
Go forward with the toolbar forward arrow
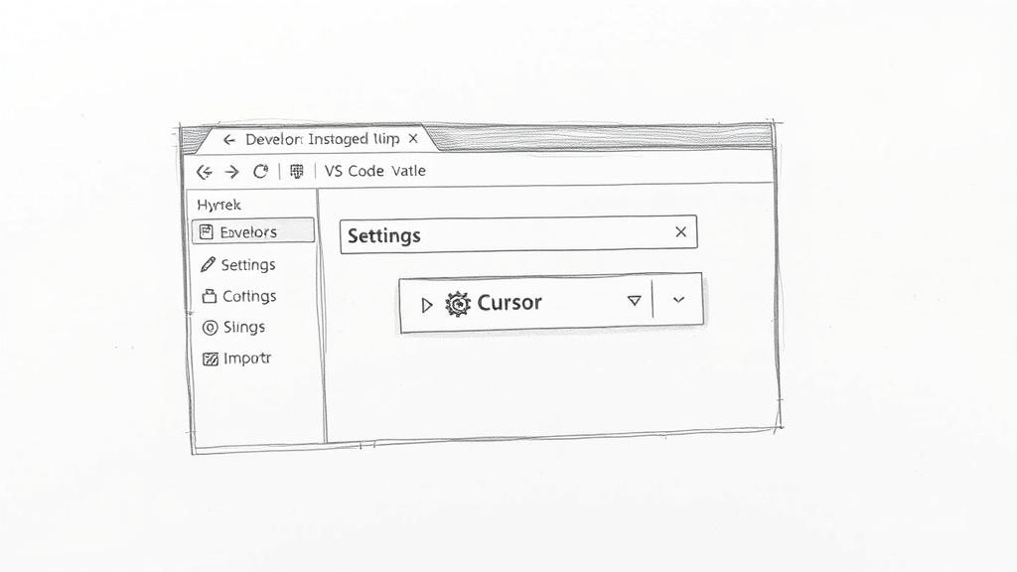232,172
